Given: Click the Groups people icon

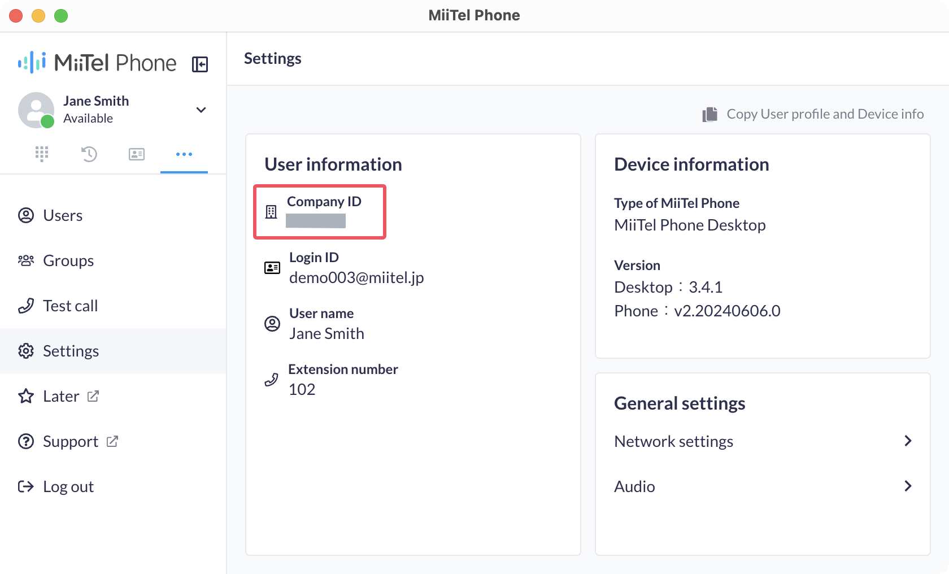Looking at the screenshot, I should pos(26,260).
